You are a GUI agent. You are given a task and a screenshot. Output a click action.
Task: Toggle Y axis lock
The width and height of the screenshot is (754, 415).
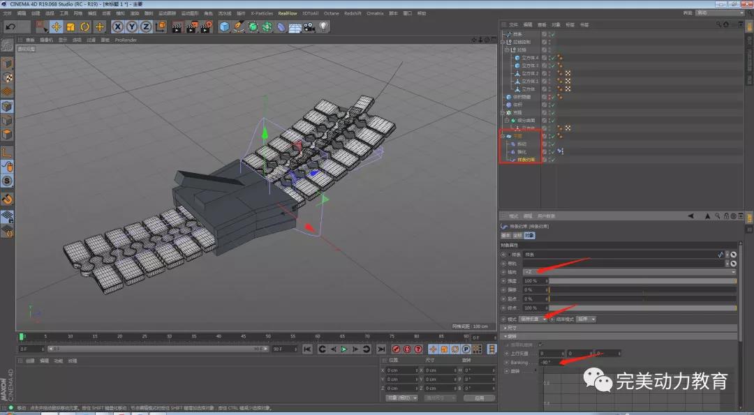pos(131,27)
